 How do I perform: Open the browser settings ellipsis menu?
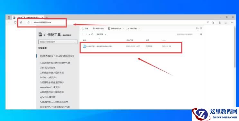(x=232, y=22)
